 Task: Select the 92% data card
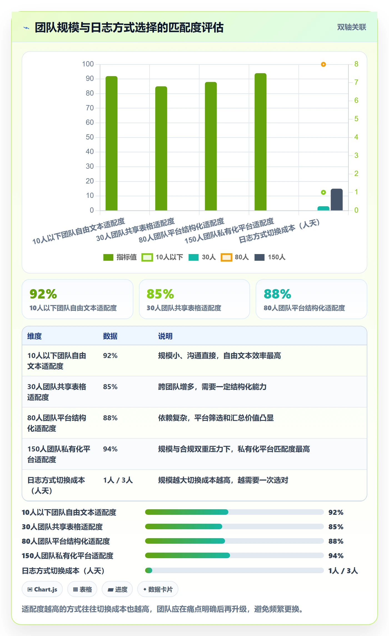pos(78,299)
